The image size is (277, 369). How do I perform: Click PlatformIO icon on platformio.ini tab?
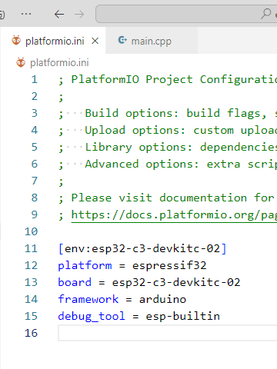pos(16,41)
